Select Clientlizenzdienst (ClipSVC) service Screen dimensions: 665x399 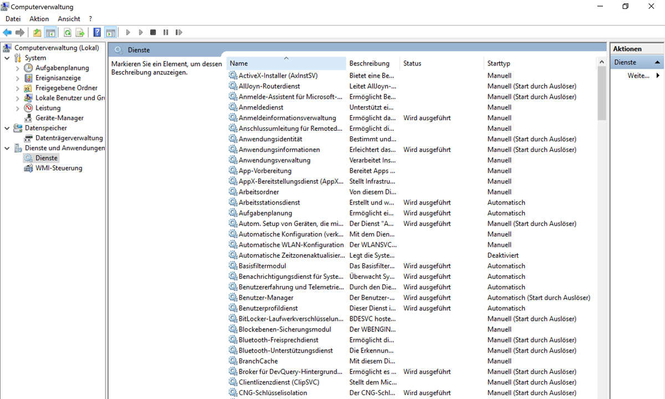coord(279,382)
